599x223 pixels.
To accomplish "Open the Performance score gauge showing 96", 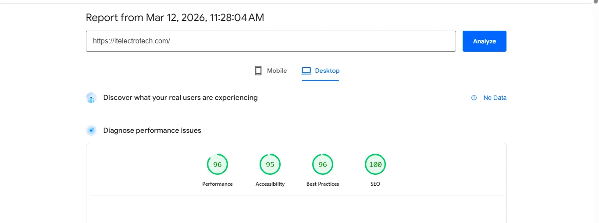I will [217, 164].
